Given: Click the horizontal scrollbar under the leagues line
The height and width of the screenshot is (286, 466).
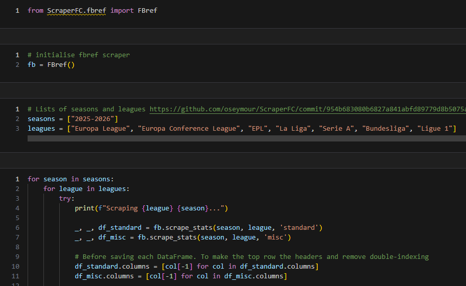Looking at the screenshot, I should pos(247,138).
